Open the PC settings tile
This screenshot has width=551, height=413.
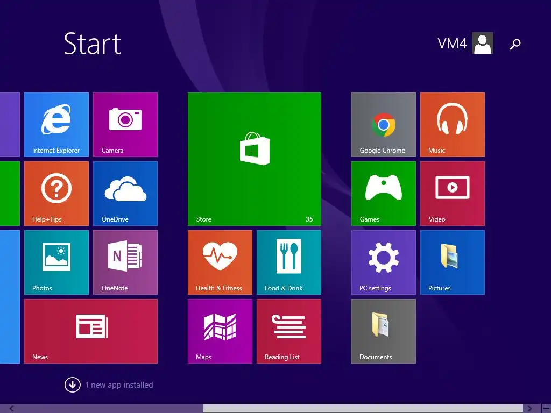(383, 262)
